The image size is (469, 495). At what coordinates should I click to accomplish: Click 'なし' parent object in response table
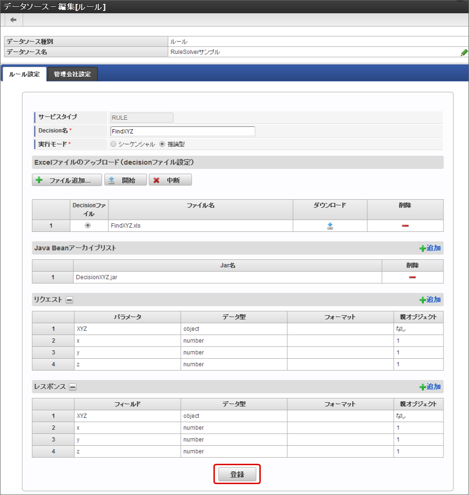(401, 416)
